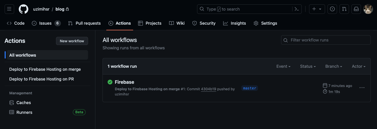Click the green success status icon
The width and height of the screenshot is (377, 129).
(x=110, y=82)
